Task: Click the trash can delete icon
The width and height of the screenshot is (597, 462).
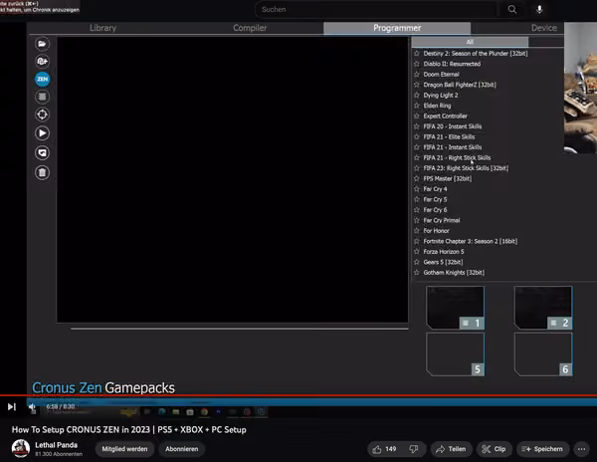Action: tap(42, 172)
